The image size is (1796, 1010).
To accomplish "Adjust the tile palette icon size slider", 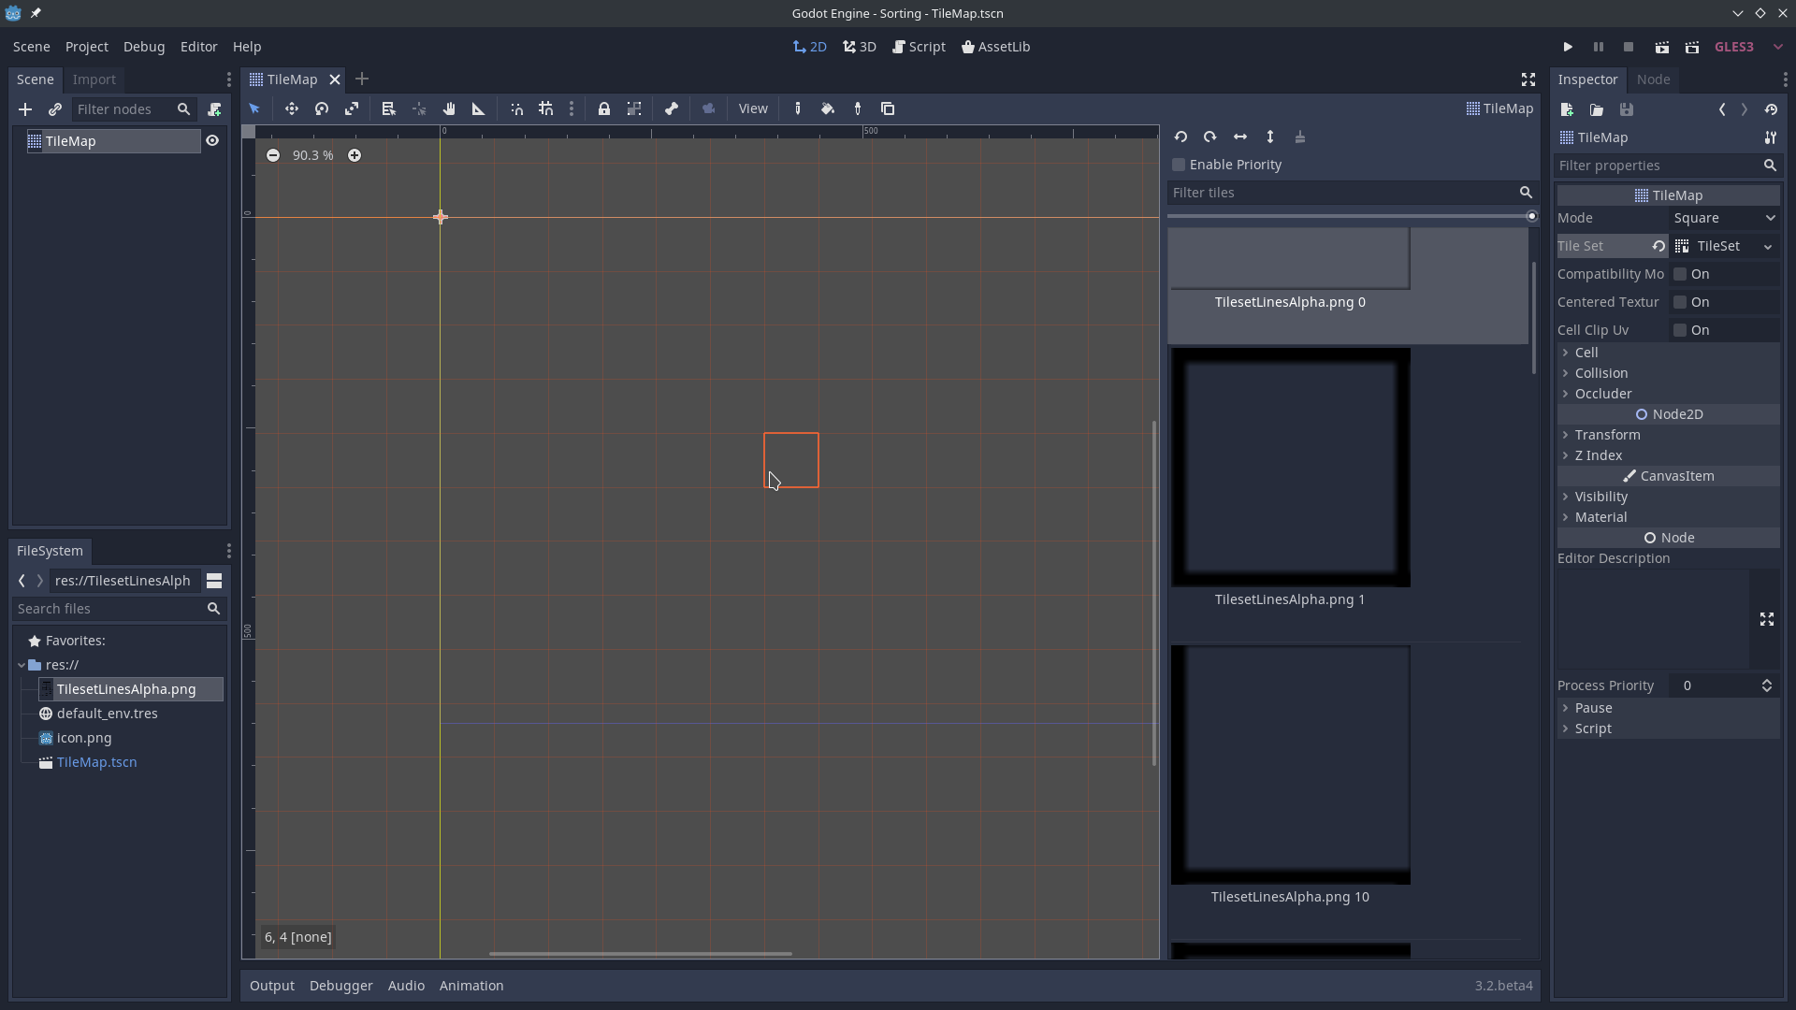I will point(1351,216).
